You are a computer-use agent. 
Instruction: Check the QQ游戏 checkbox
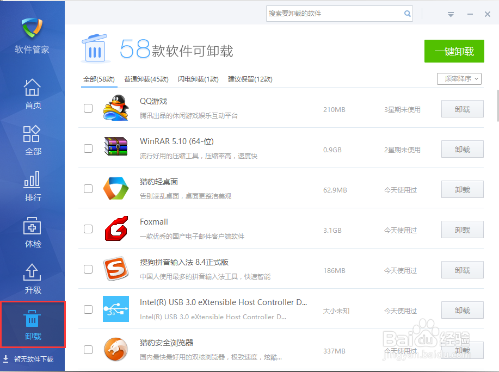coord(88,108)
